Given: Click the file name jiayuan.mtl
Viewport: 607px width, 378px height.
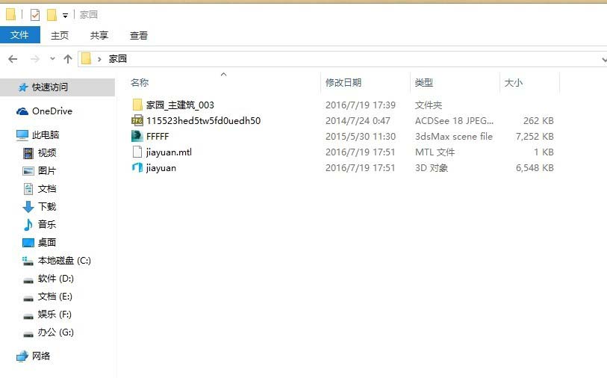Looking at the screenshot, I should [169, 152].
